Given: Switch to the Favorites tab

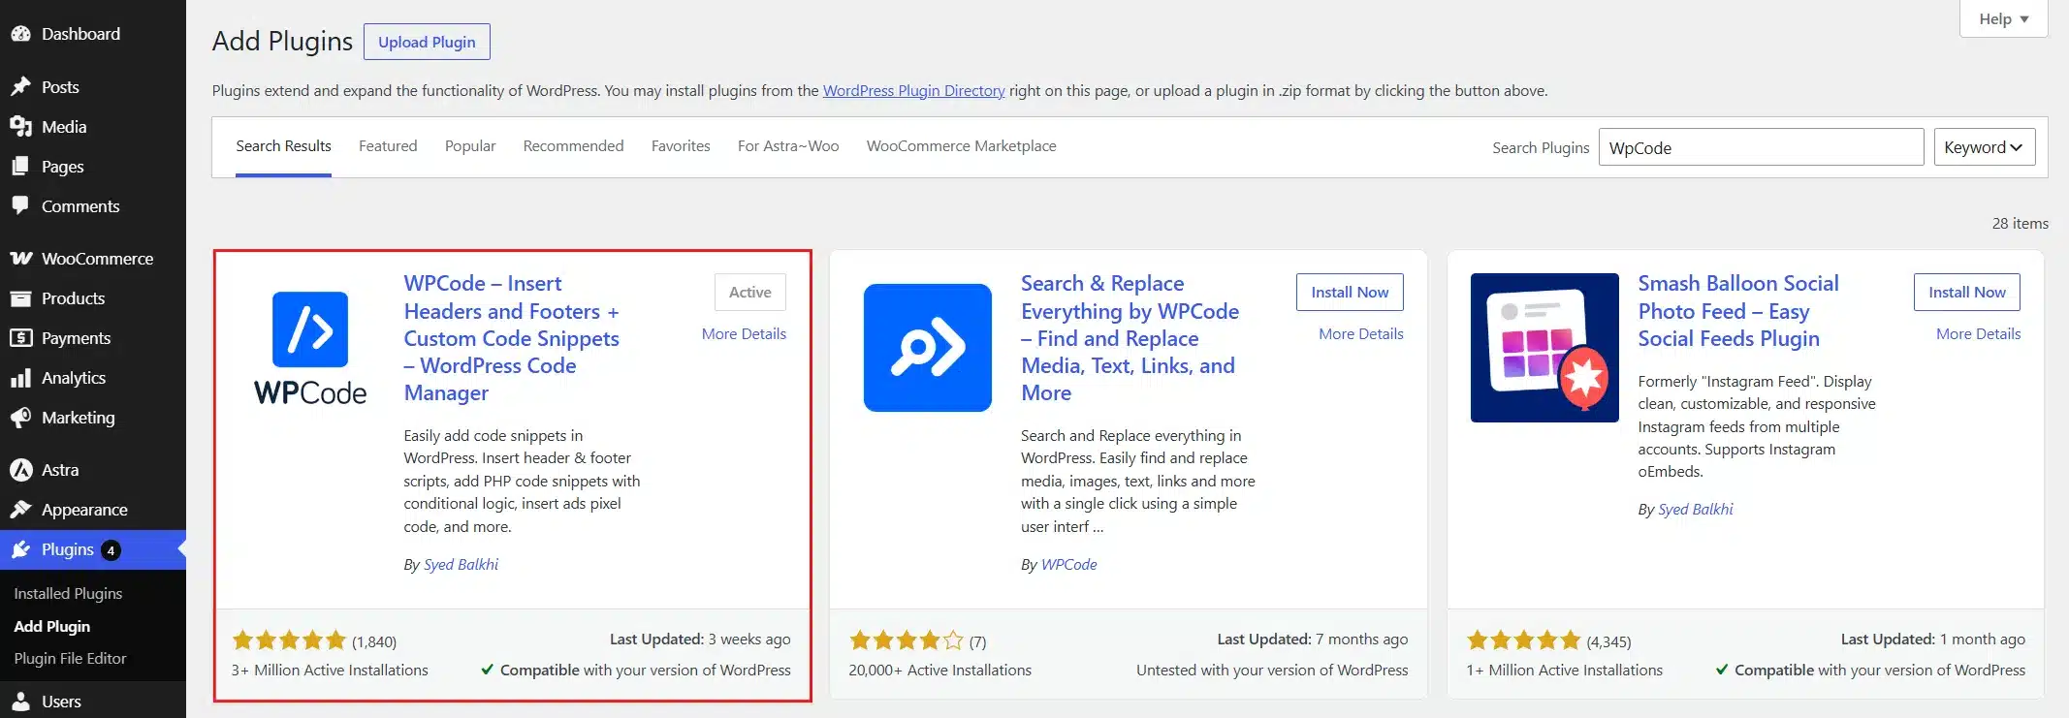Looking at the screenshot, I should pos(681,146).
